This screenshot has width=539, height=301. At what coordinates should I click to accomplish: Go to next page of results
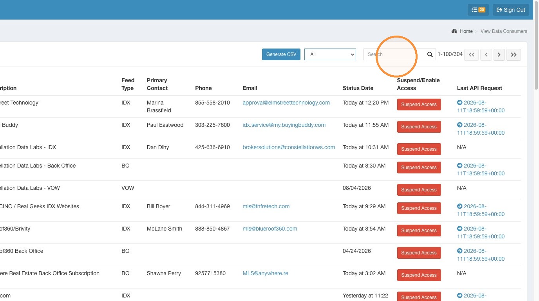pos(499,54)
